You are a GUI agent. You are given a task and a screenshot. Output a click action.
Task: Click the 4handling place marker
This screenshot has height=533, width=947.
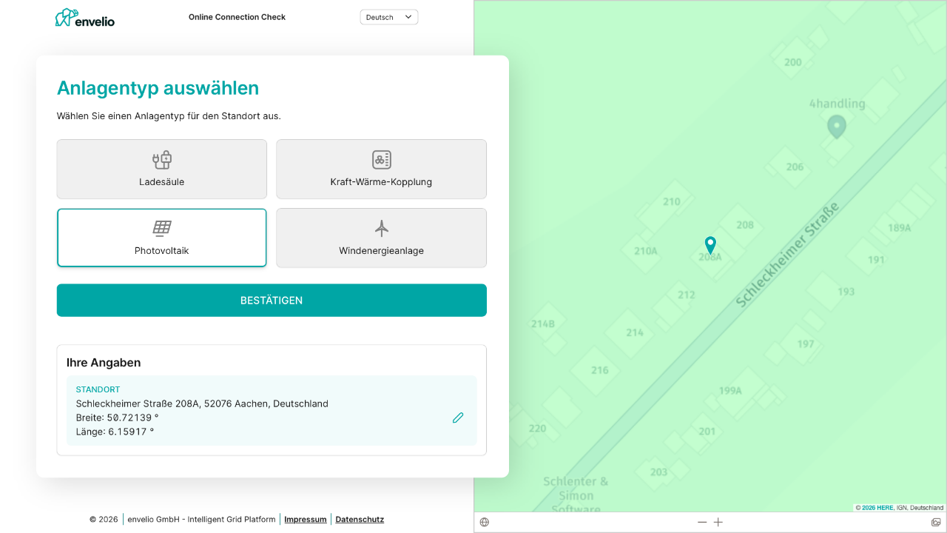(836, 127)
